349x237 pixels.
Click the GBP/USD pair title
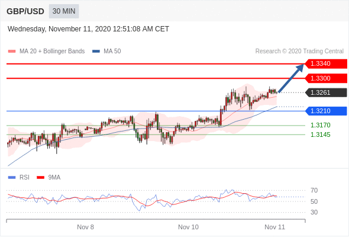pos(25,11)
